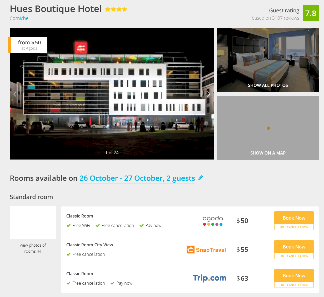Click the main hotel exterior photo
The image size is (324, 297).
tap(112, 94)
